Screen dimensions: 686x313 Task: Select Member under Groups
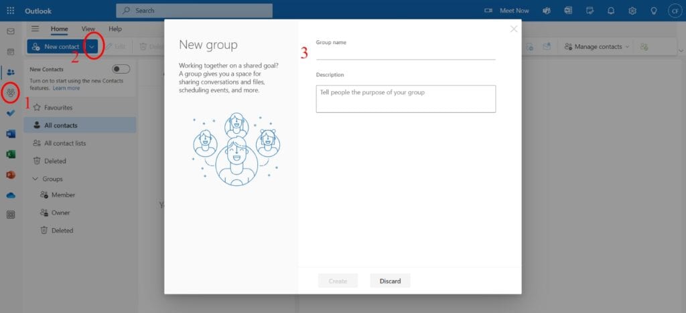80,195
